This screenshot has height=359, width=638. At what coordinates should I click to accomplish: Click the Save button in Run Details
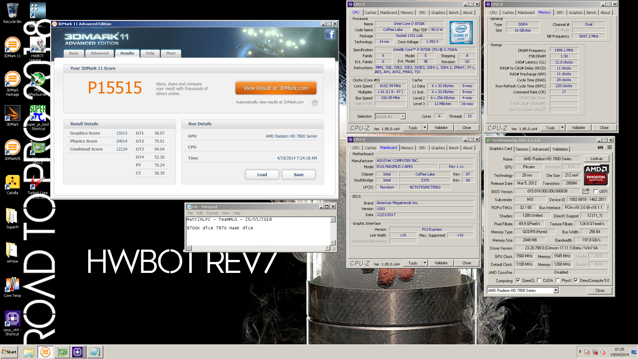tap(298, 175)
